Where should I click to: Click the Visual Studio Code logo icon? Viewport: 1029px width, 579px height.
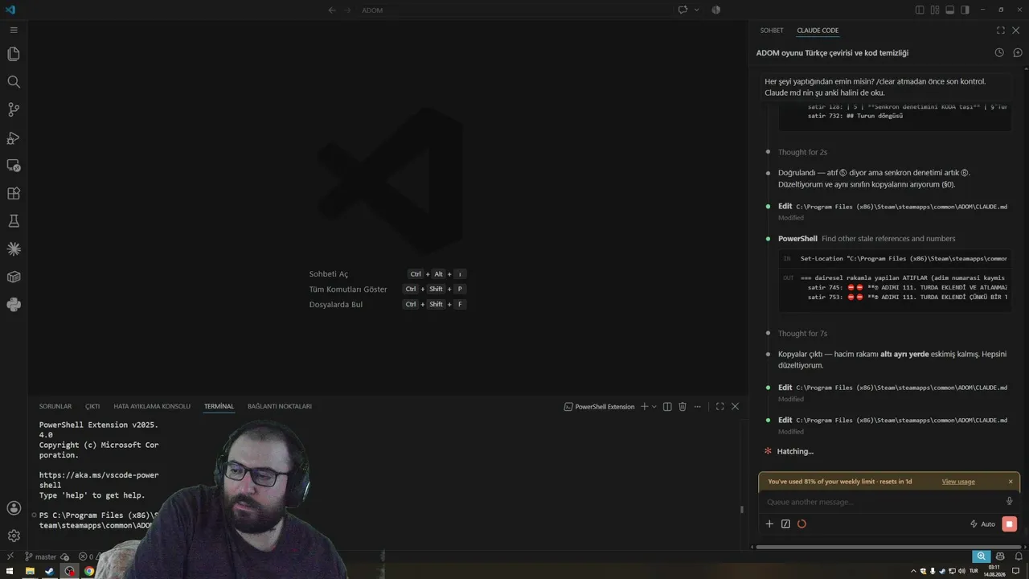[x=10, y=10]
